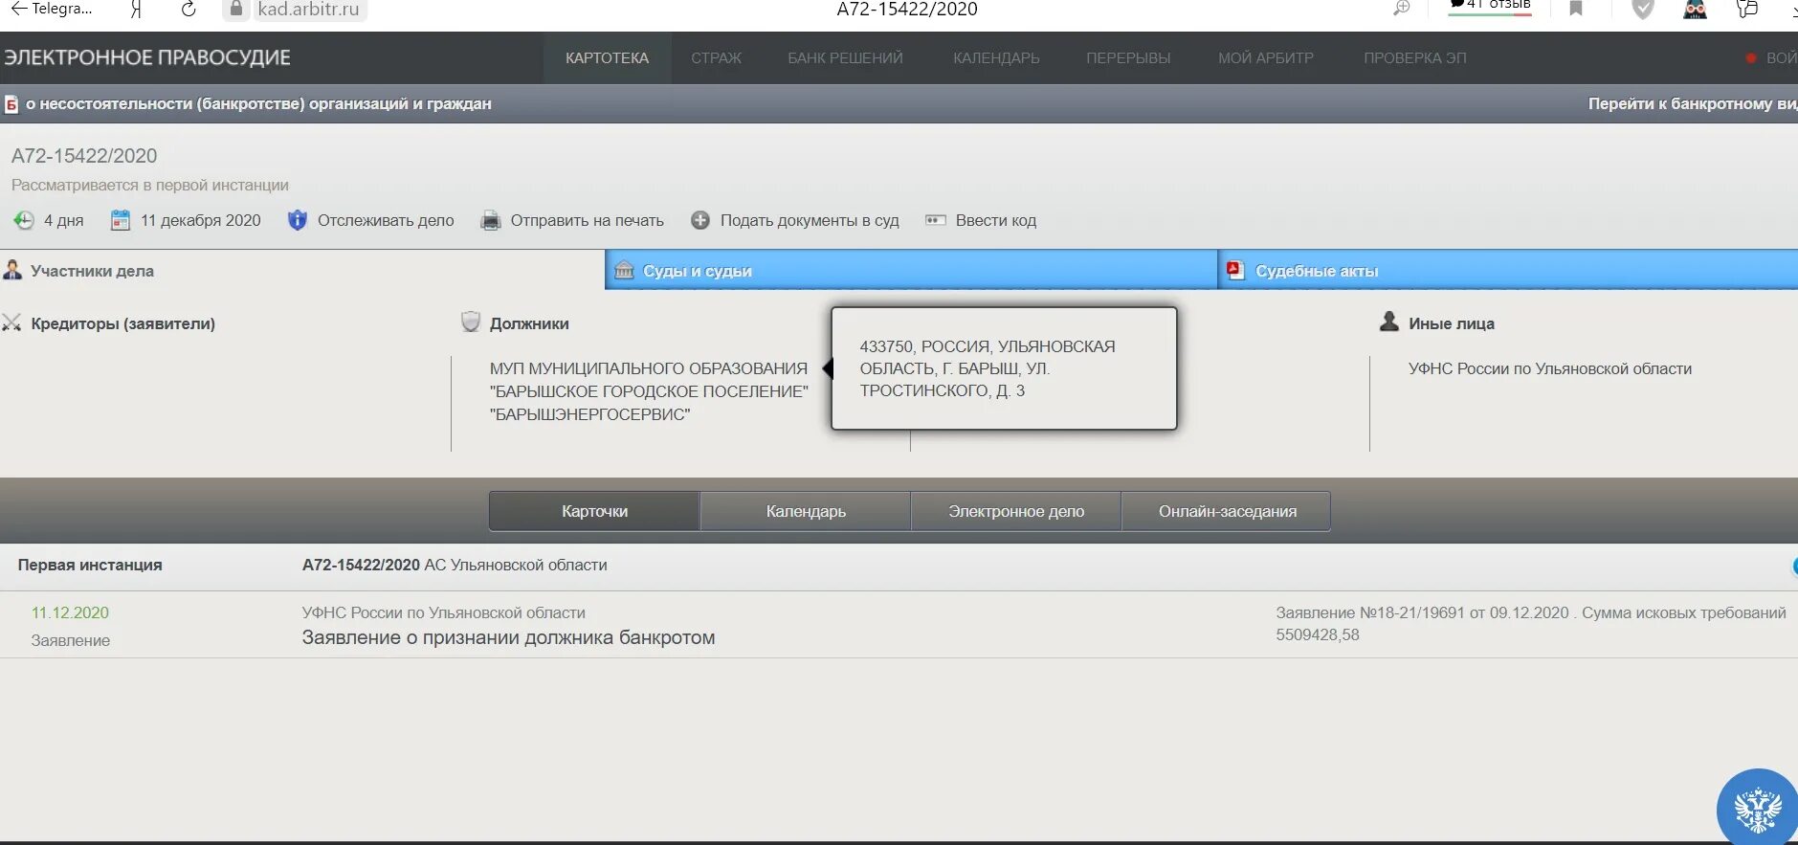Viewport: 1798px width, 845px height.
Task: Select Судебные акты tab
Action: tap(1508, 271)
